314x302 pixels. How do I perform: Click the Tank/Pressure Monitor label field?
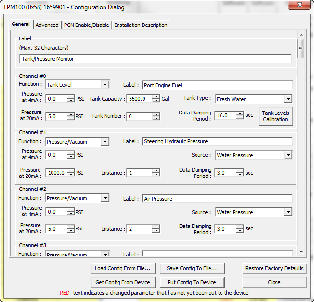tap(156, 59)
